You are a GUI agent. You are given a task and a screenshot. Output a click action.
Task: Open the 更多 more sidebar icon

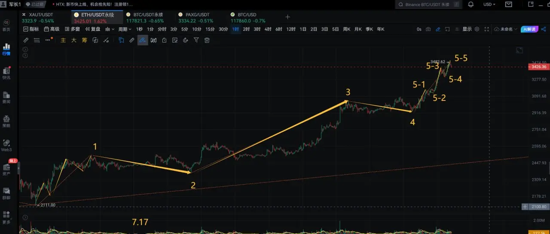(6, 218)
